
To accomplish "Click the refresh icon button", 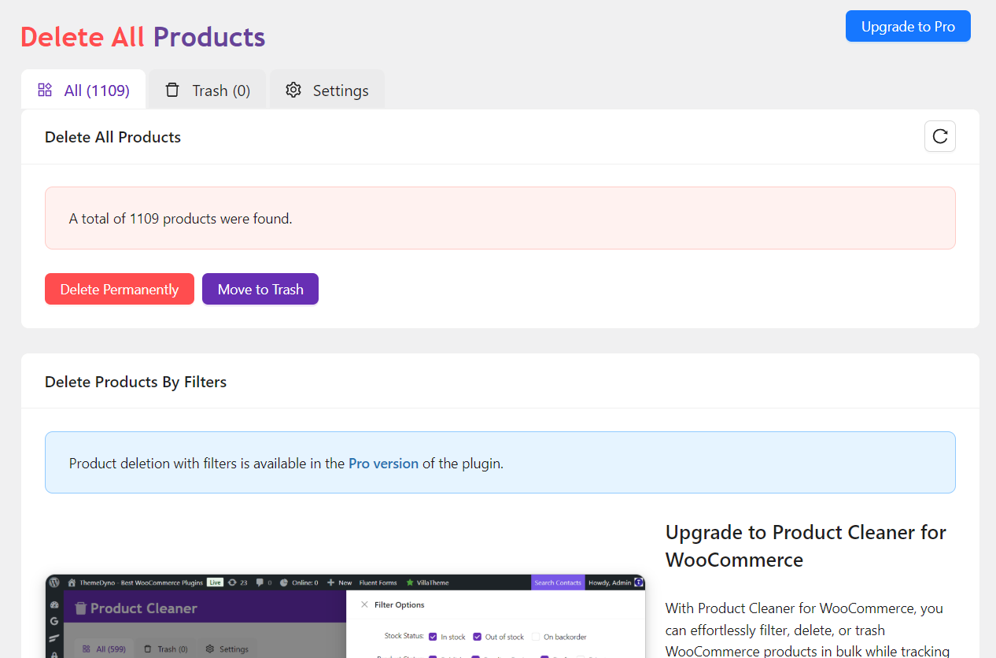I will [x=939, y=136].
